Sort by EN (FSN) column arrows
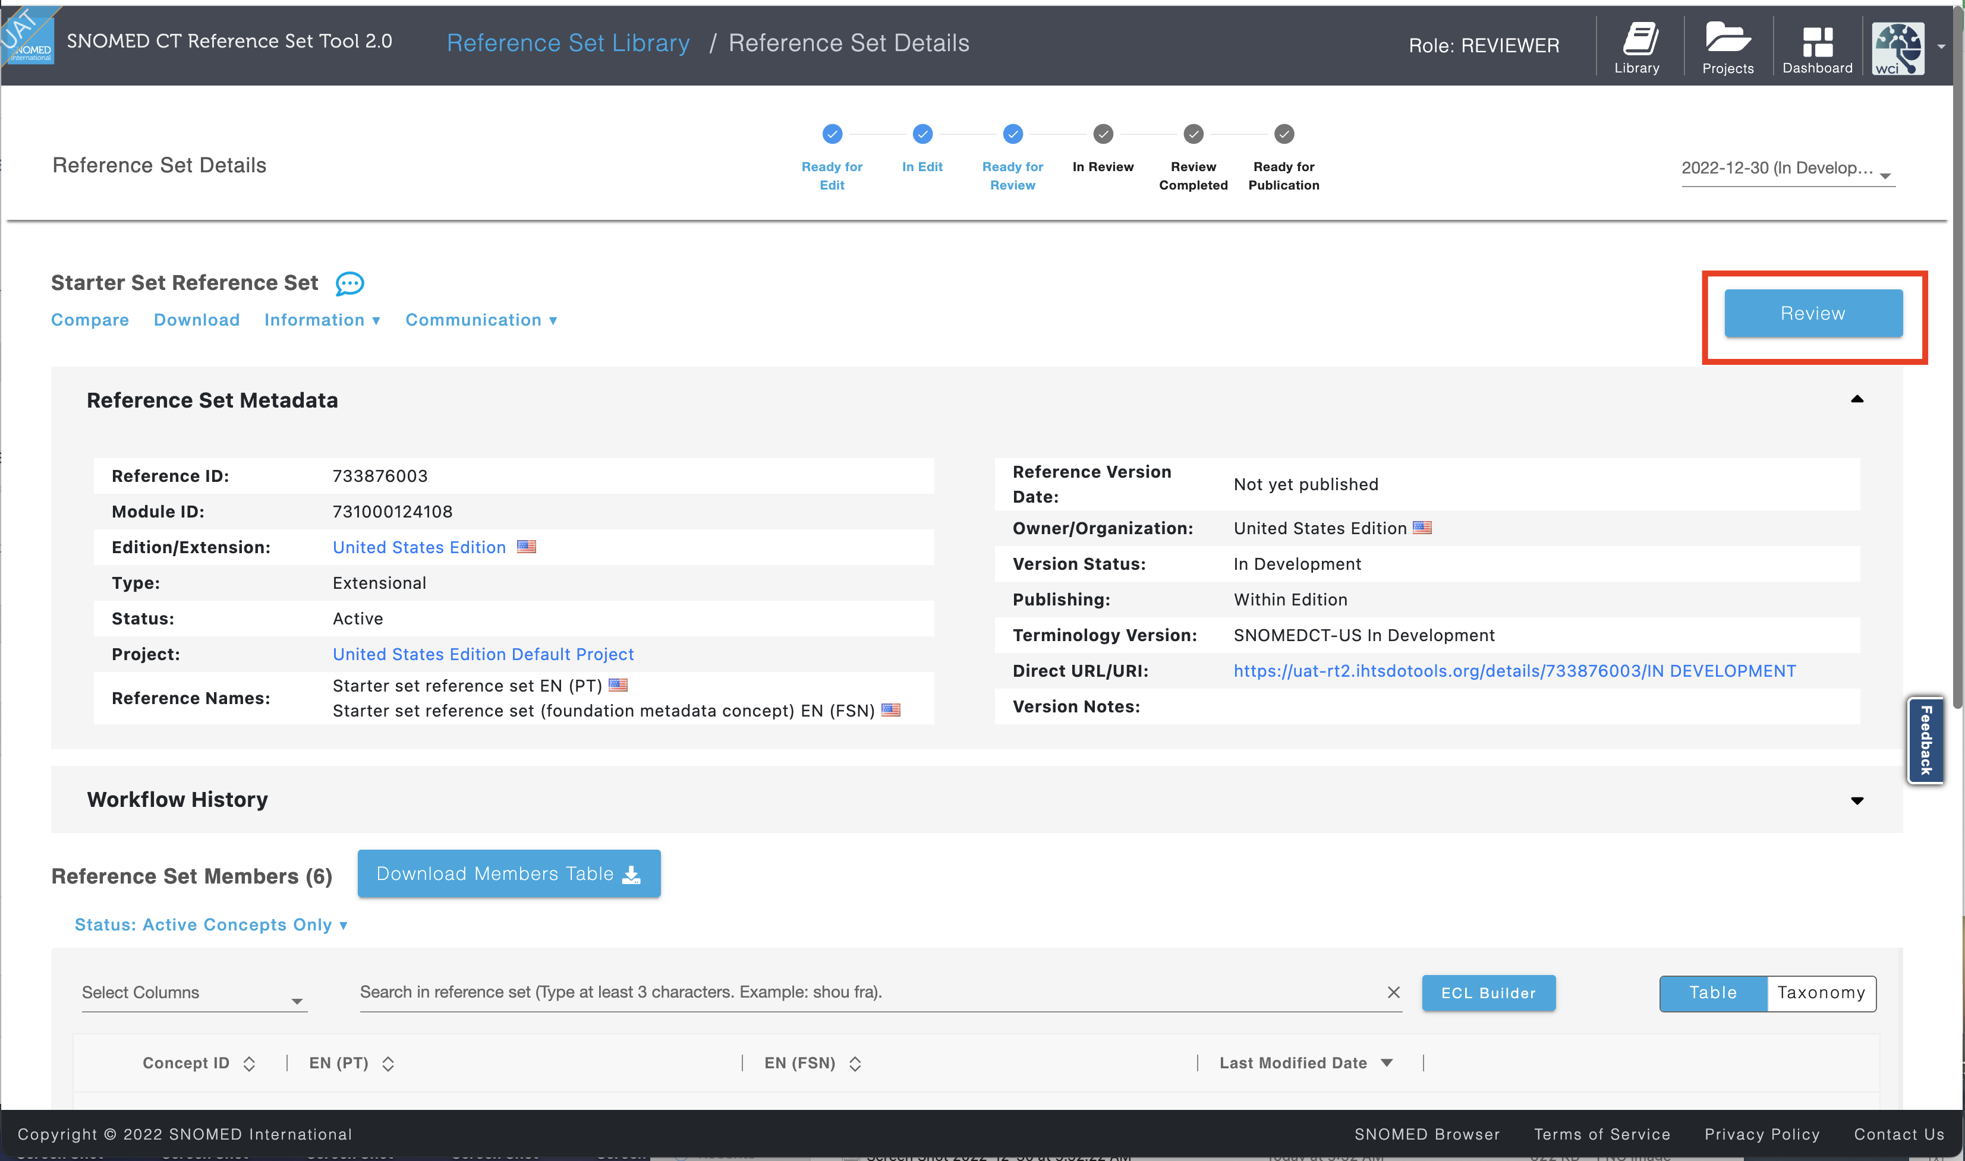The image size is (1965, 1161). (x=855, y=1063)
